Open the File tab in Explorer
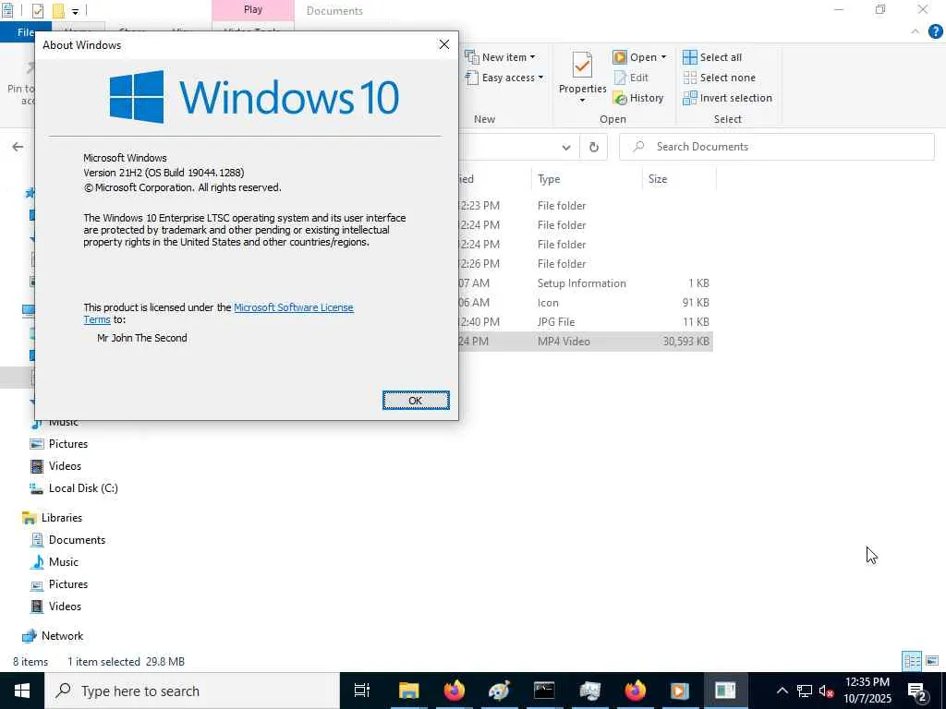The width and height of the screenshot is (946, 709). click(x=25, y=32)
